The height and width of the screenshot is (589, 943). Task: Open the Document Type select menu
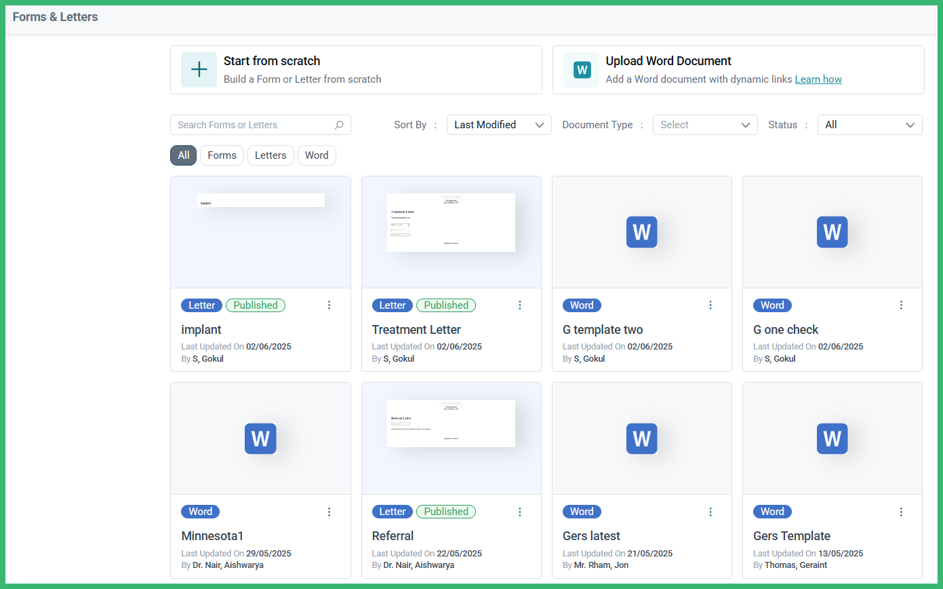[x=705, y=125]
